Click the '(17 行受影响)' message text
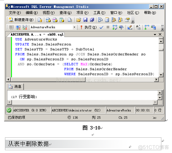172x153 pixels. click(24, 97)
